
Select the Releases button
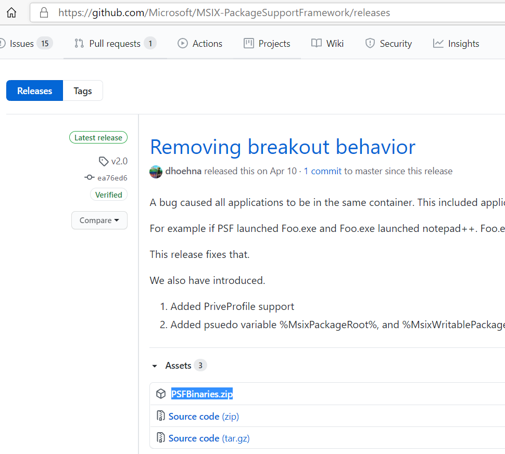(x=34, y=90)
